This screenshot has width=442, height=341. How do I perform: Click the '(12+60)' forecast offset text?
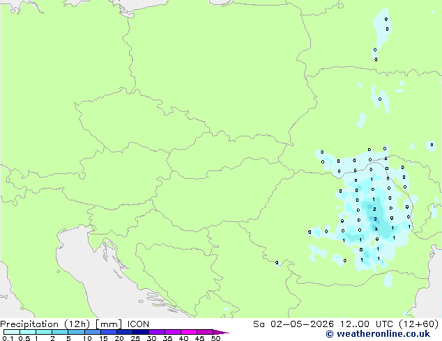click(418, 324)
